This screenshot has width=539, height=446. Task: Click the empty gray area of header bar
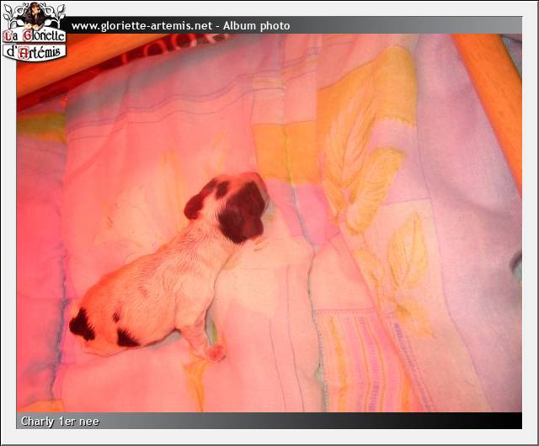(x=404, y=26)
